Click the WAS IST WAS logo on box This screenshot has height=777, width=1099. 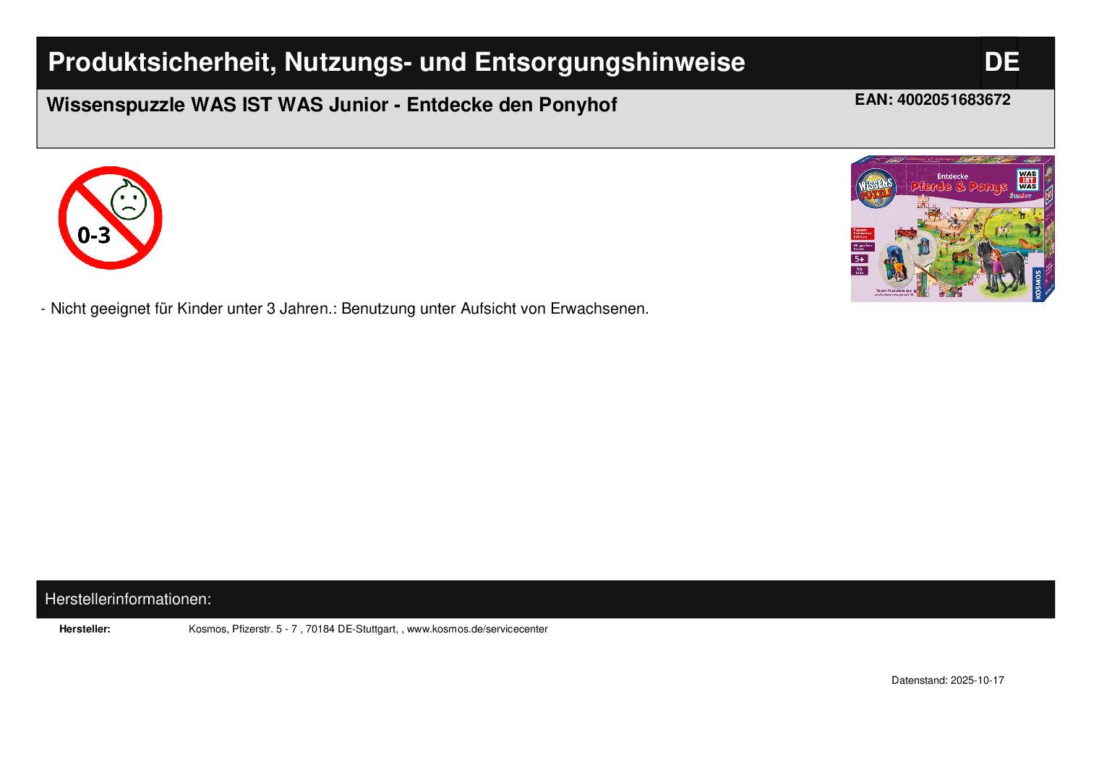(x=1027, y=179)
